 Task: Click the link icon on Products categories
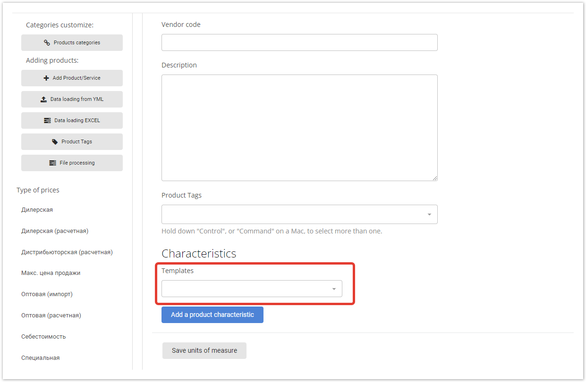click(47, 42)
